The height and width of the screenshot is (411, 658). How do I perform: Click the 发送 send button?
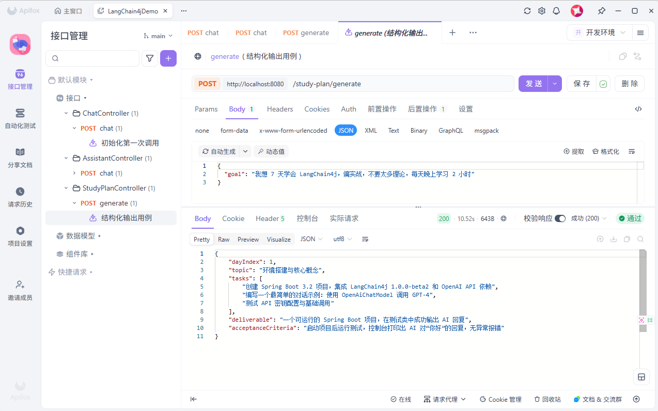(534, 84)
